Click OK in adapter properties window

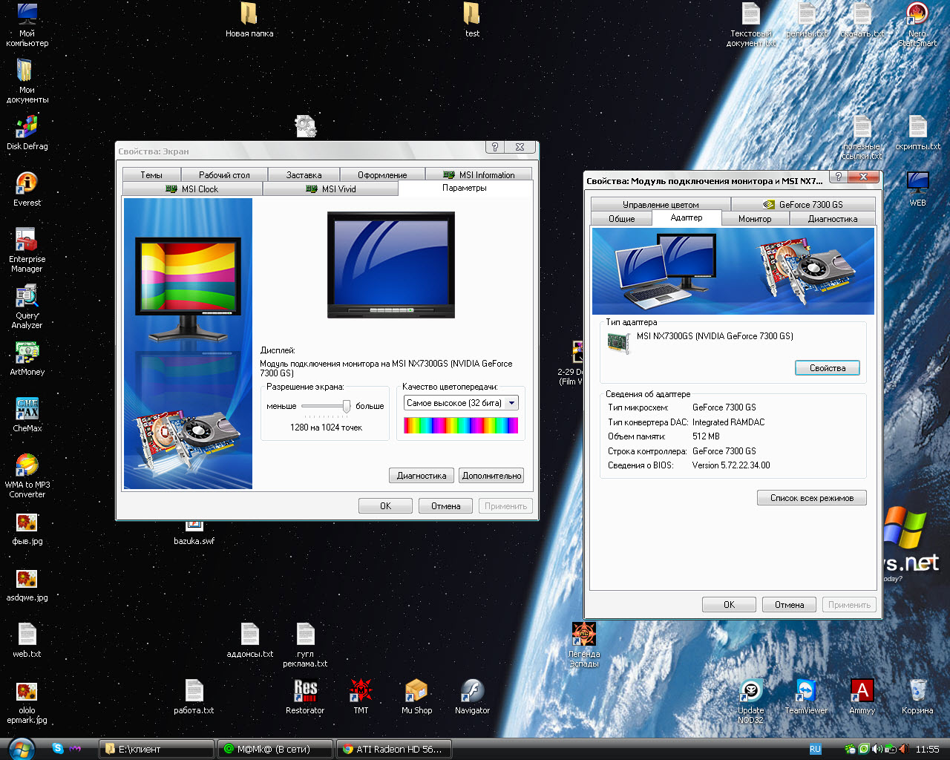pos(729,605)
